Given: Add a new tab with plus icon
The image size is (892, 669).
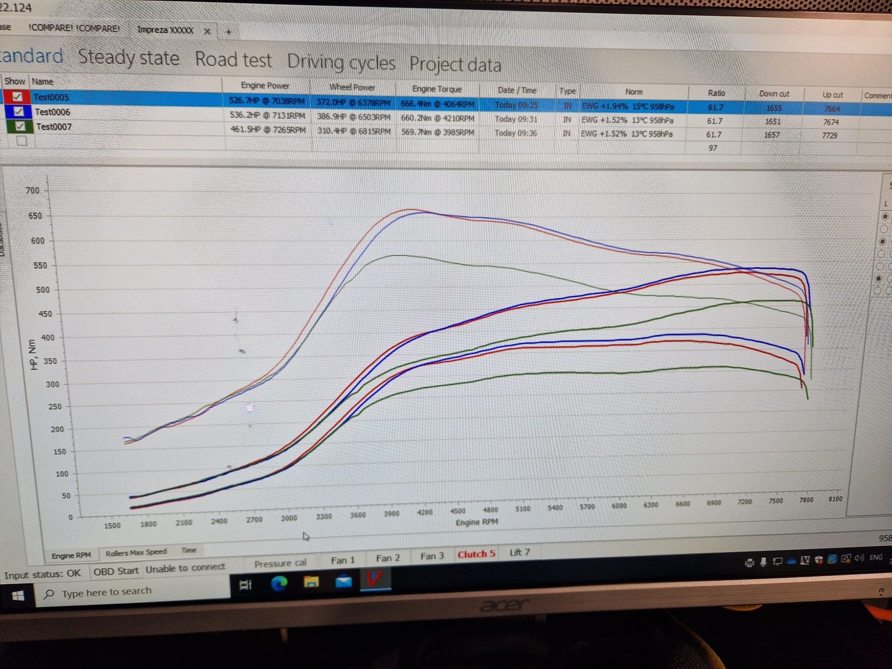Looking at the screenshot, I should [x=228, y=32].
